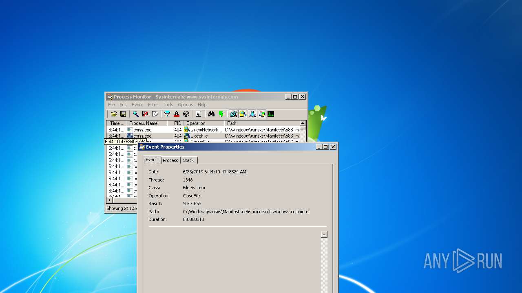Click the Event Properties details scroll up arrow
This screenshot has height=293, width=522.
324,234
